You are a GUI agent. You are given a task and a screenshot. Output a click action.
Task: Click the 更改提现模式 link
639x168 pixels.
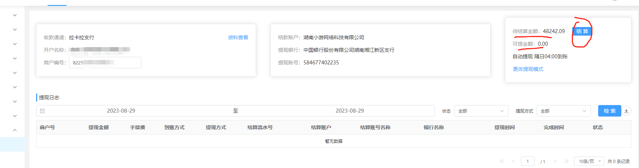[528, 69]
